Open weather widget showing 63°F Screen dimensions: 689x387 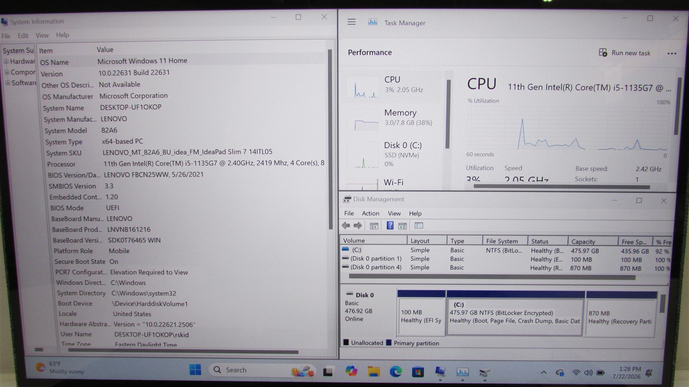click(x=60, y=368)
